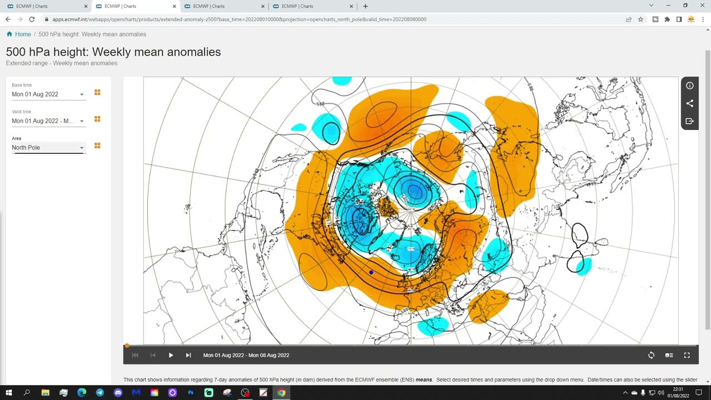Switch to the first ECMWF Charts tab
The height and width of the screenshot is (400, 711).
point(46,6)
